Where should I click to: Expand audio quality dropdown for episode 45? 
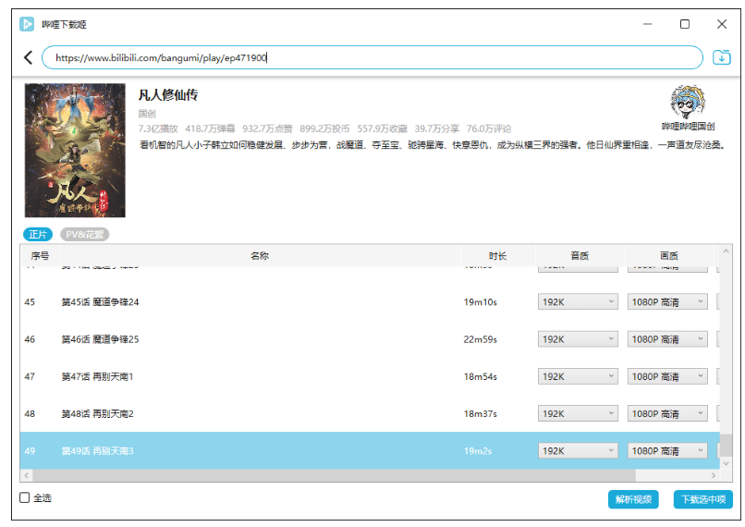tap(579, 301)
